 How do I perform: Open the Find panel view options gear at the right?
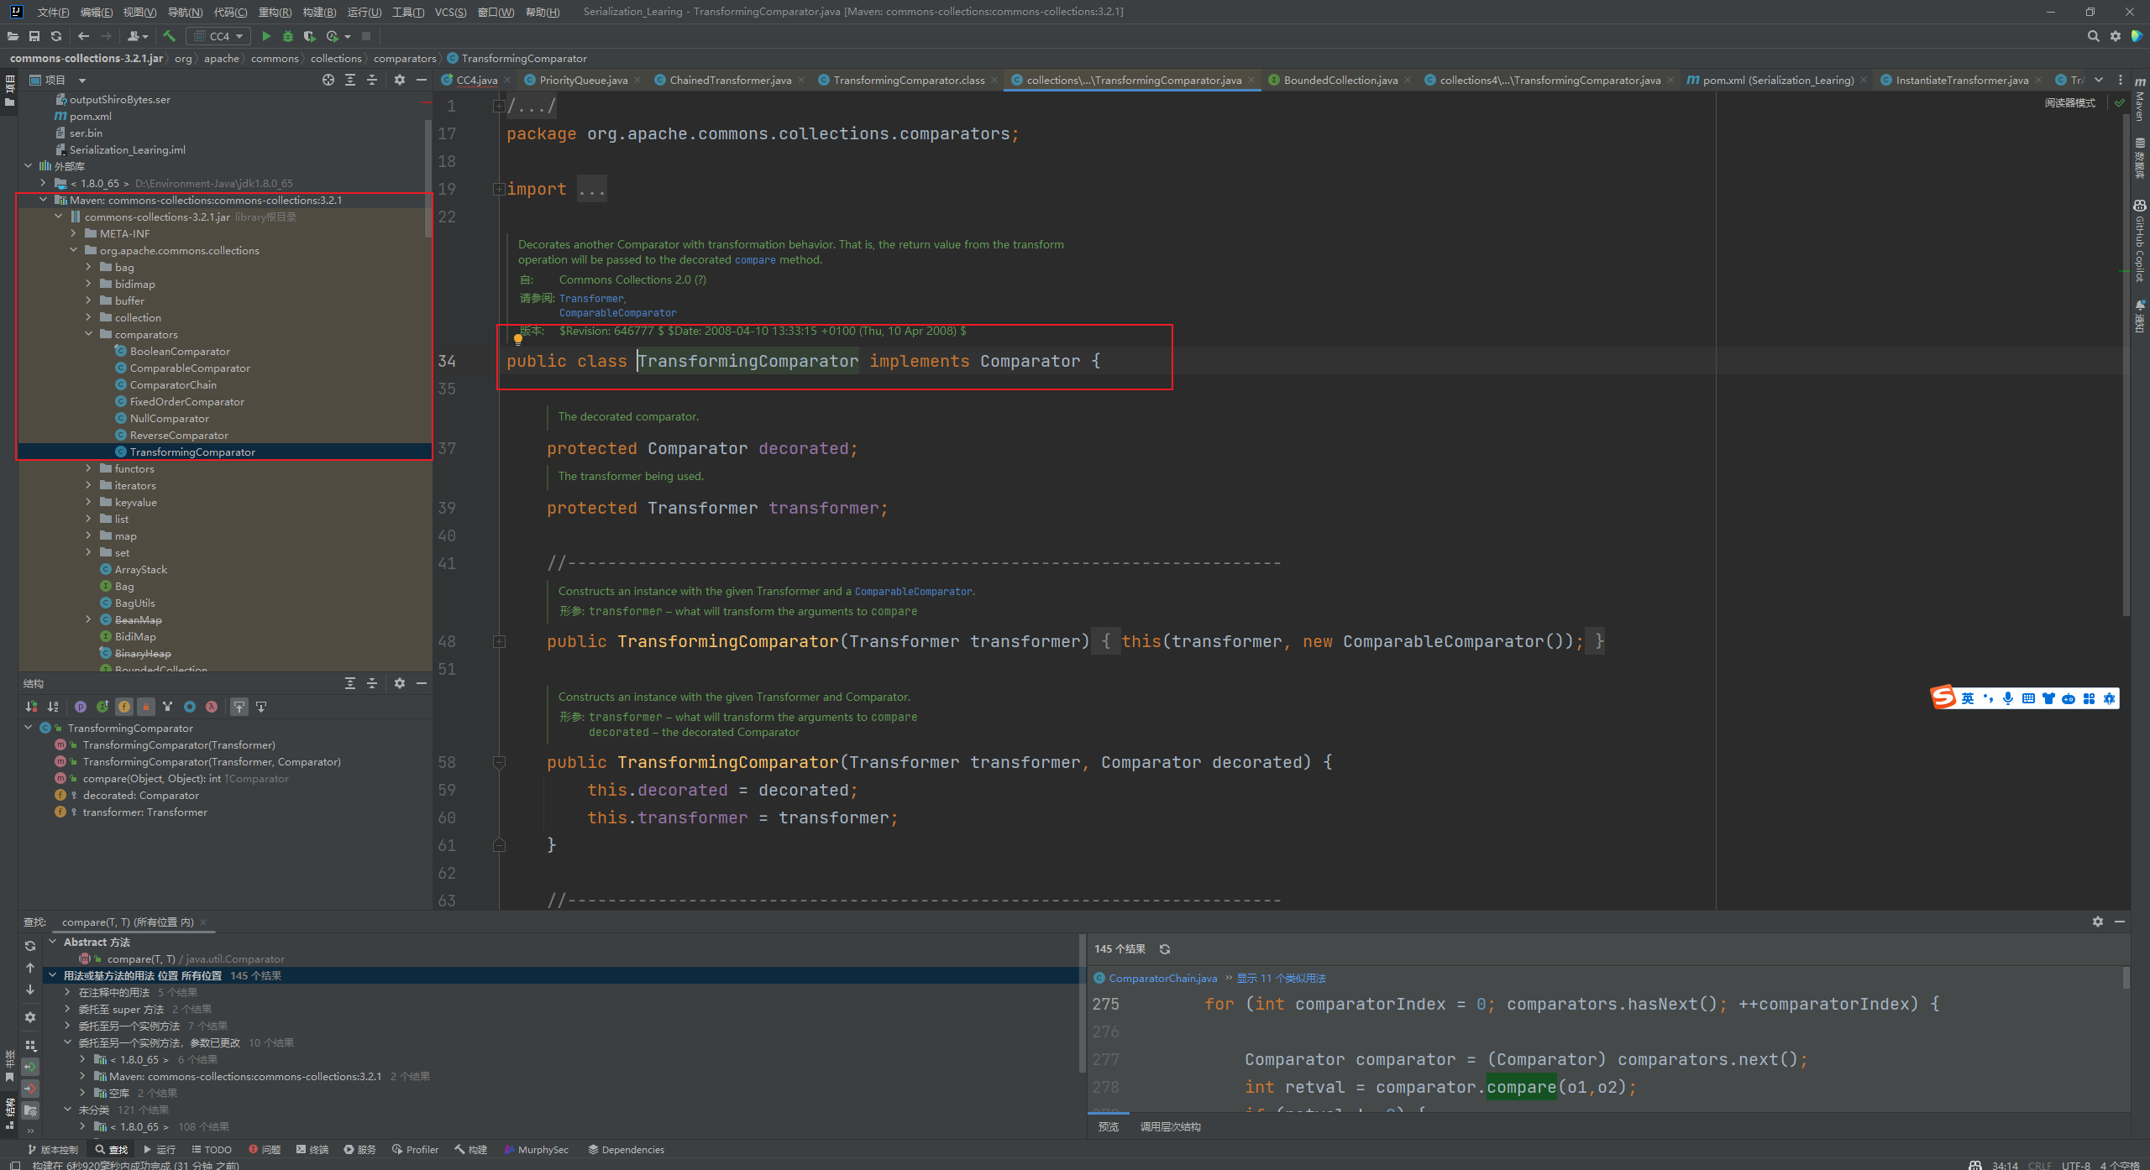click(2098, 922)
